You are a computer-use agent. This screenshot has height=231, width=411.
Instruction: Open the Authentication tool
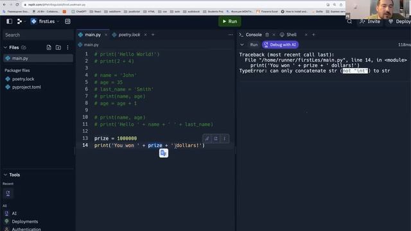(26, 229)
